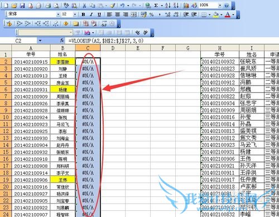The image size is (279, 217).
Task: Center cell text horizontally
Action: pos(117,14)
